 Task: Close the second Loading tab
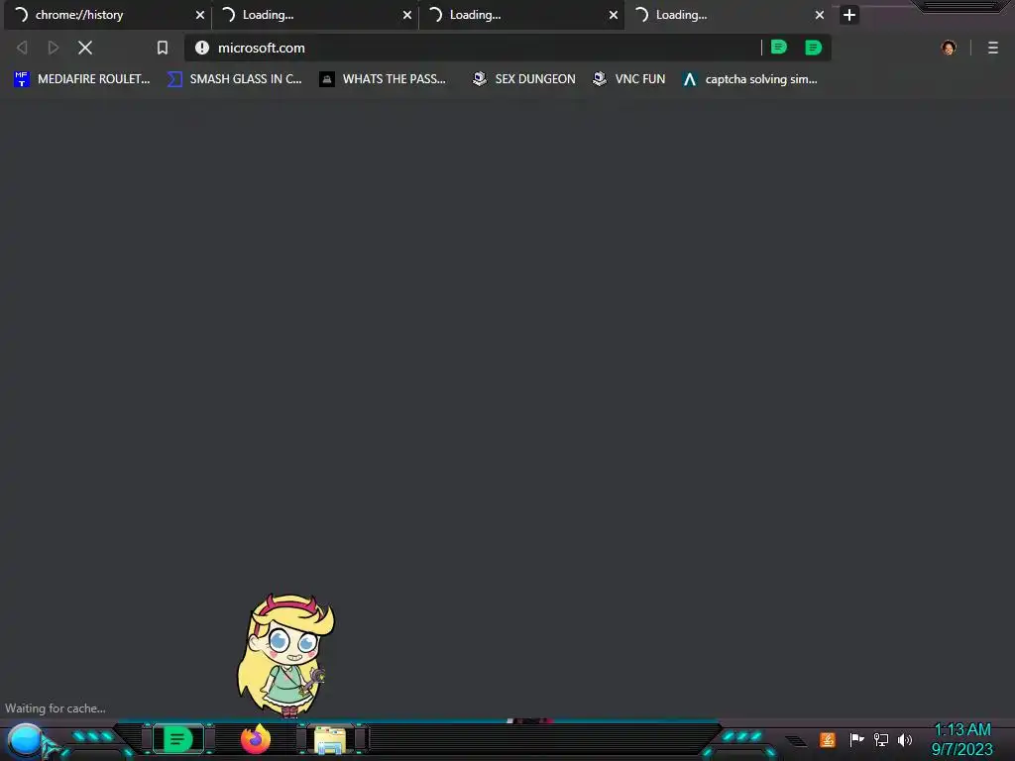(x=407, y=15)
